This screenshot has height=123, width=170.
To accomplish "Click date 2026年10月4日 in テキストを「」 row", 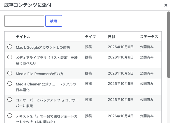I will tap(121, 116).
